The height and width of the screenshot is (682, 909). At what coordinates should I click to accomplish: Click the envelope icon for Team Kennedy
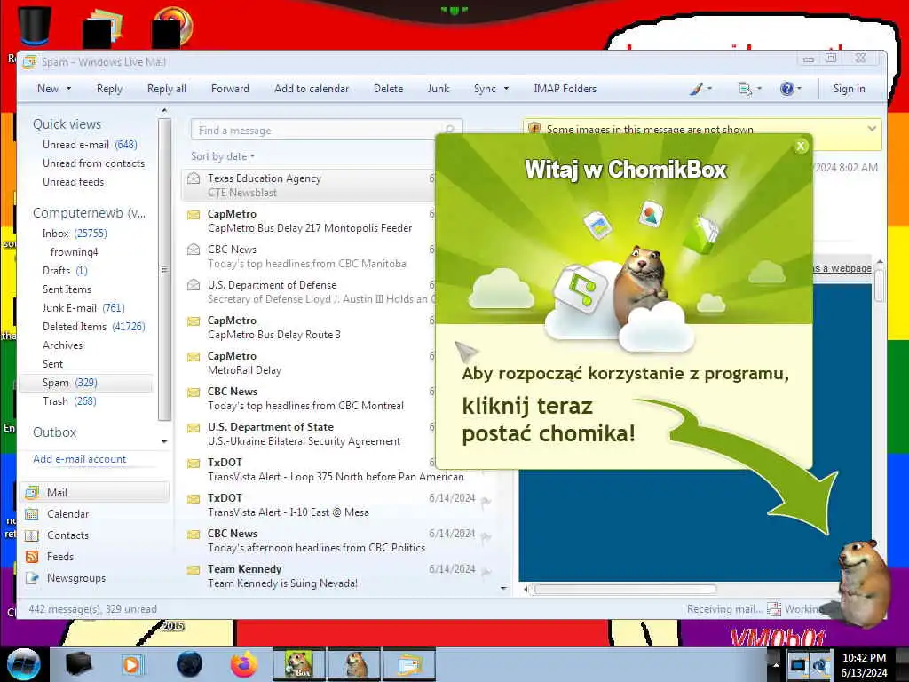click(x=194, y=569)
